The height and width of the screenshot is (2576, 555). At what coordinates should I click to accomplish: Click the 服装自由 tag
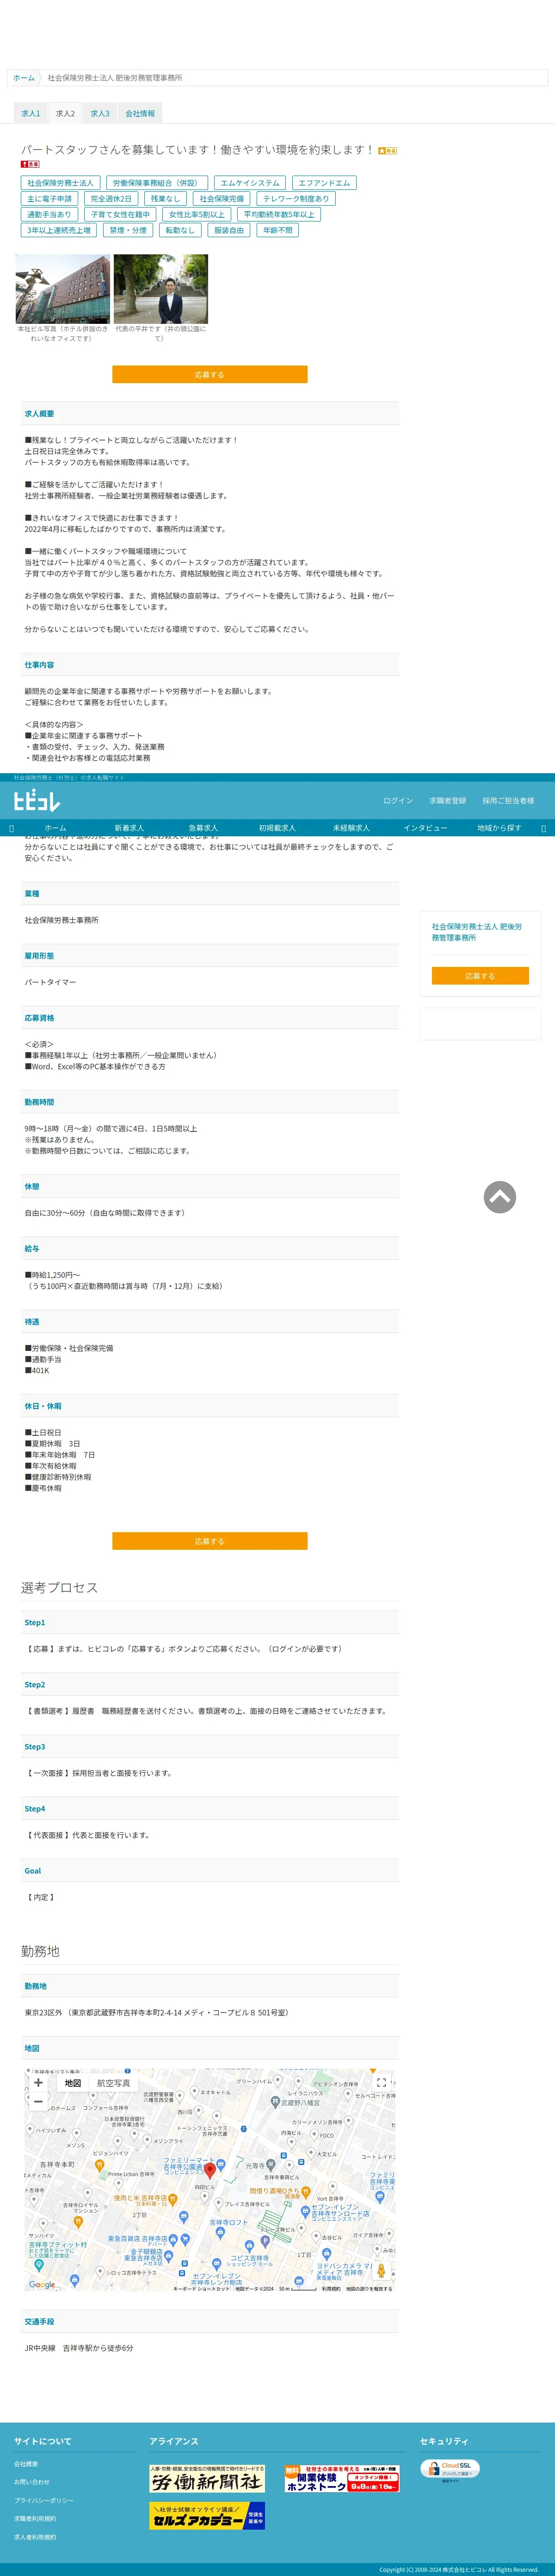[x=228, y=230]
